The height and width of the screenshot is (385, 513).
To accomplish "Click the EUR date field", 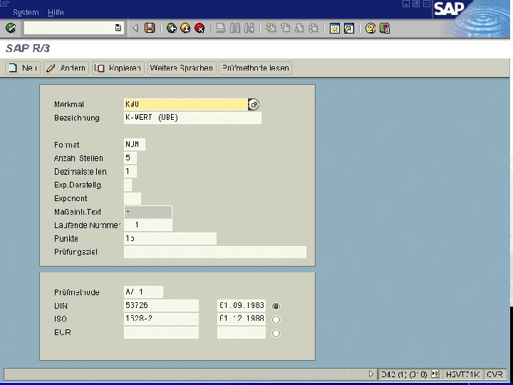I will point(242,332).
